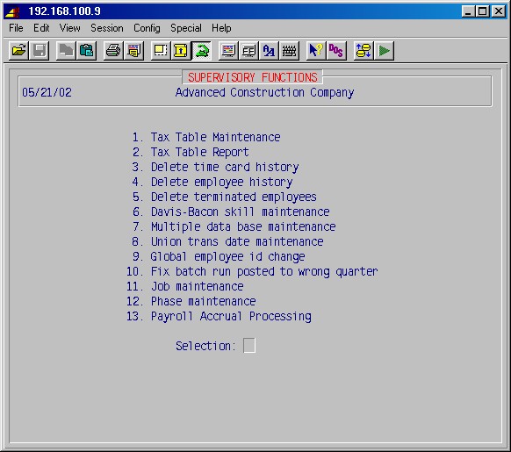Click the paste clipboard toolbar icon

coord(86,51)
